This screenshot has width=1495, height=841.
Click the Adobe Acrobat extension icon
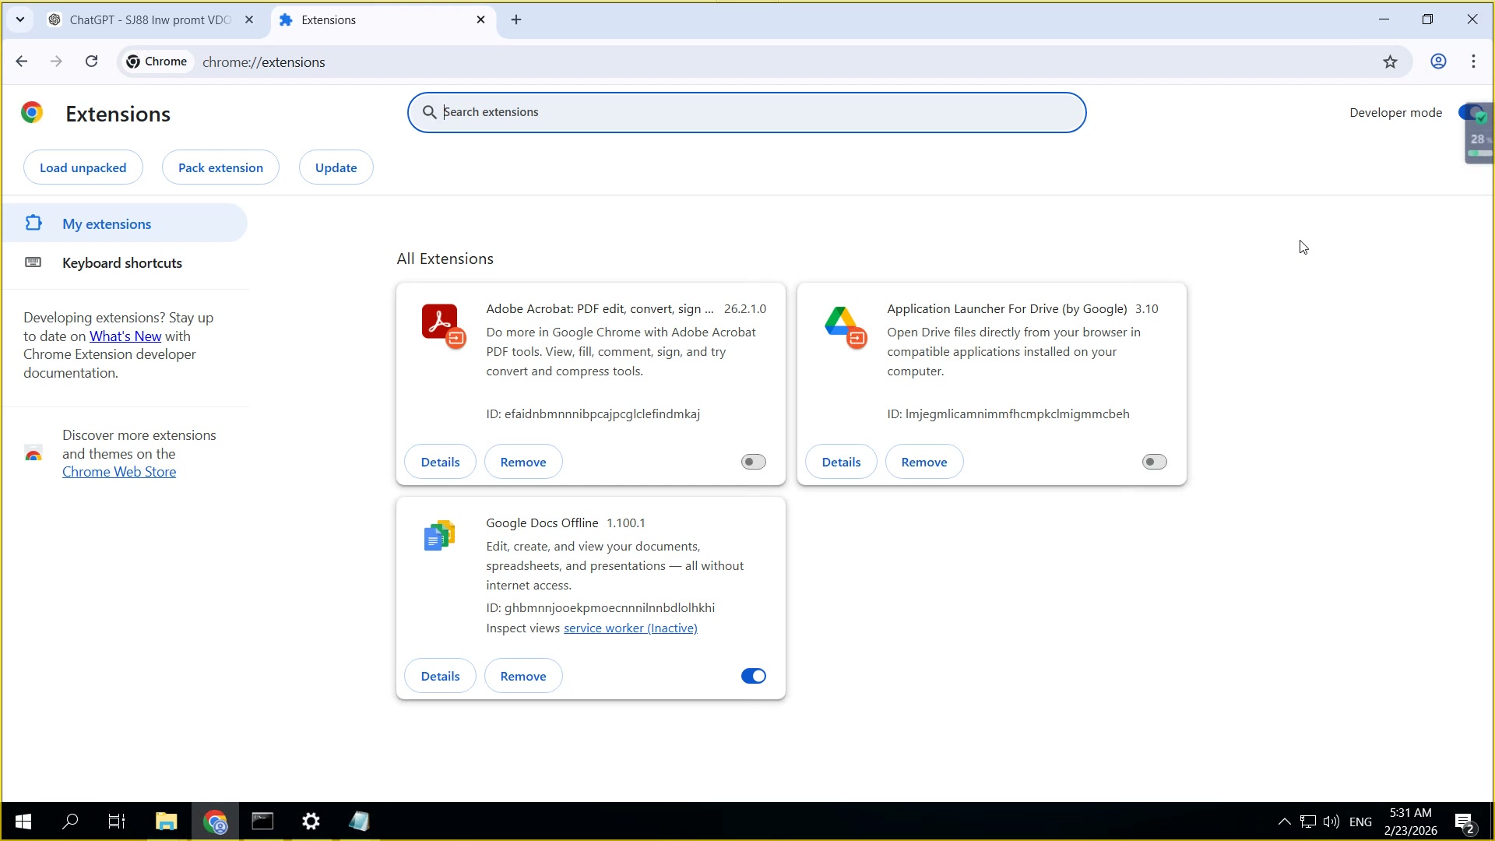tap(441, 325)
